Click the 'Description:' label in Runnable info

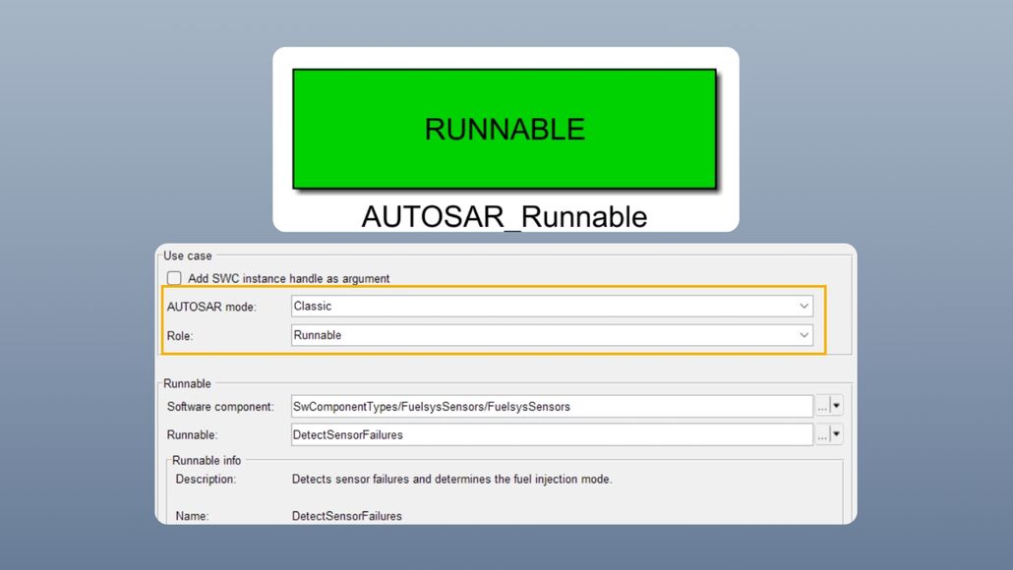coord(206,480)
